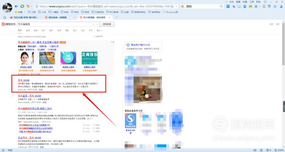This screenshot has height=152, width=285.
Task: Click the play icon at status bar left
Action: pyautogui.click(x=3, y=150)
